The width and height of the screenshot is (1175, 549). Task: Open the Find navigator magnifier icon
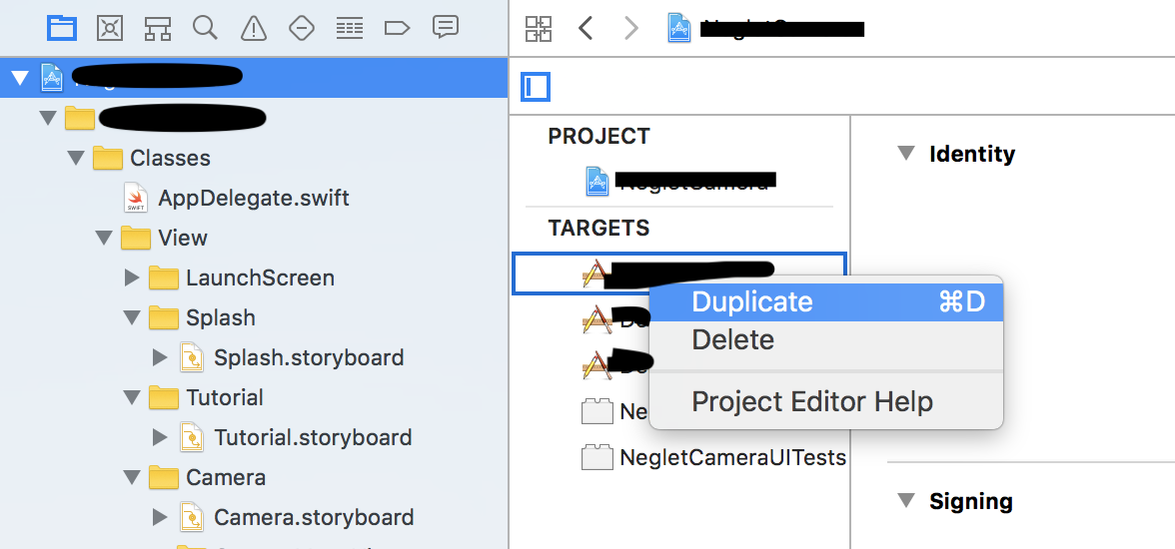click(206, 29)
